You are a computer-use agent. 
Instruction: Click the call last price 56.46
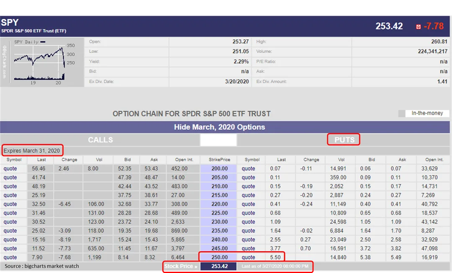point(39,169)
